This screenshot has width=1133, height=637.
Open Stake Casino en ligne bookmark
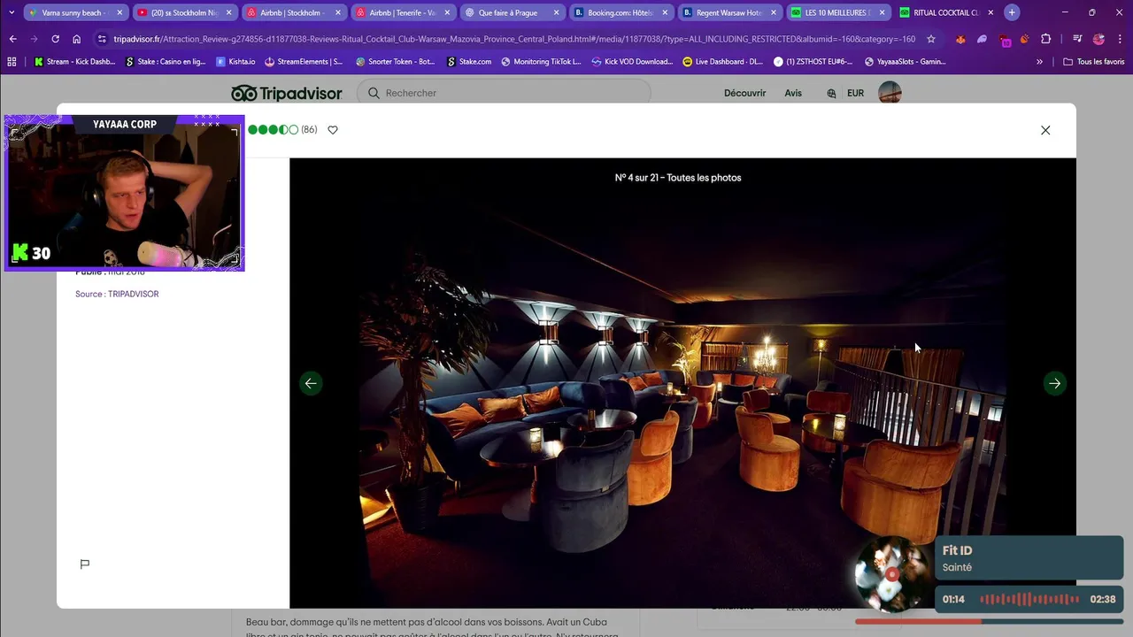[x=166, y=62]
